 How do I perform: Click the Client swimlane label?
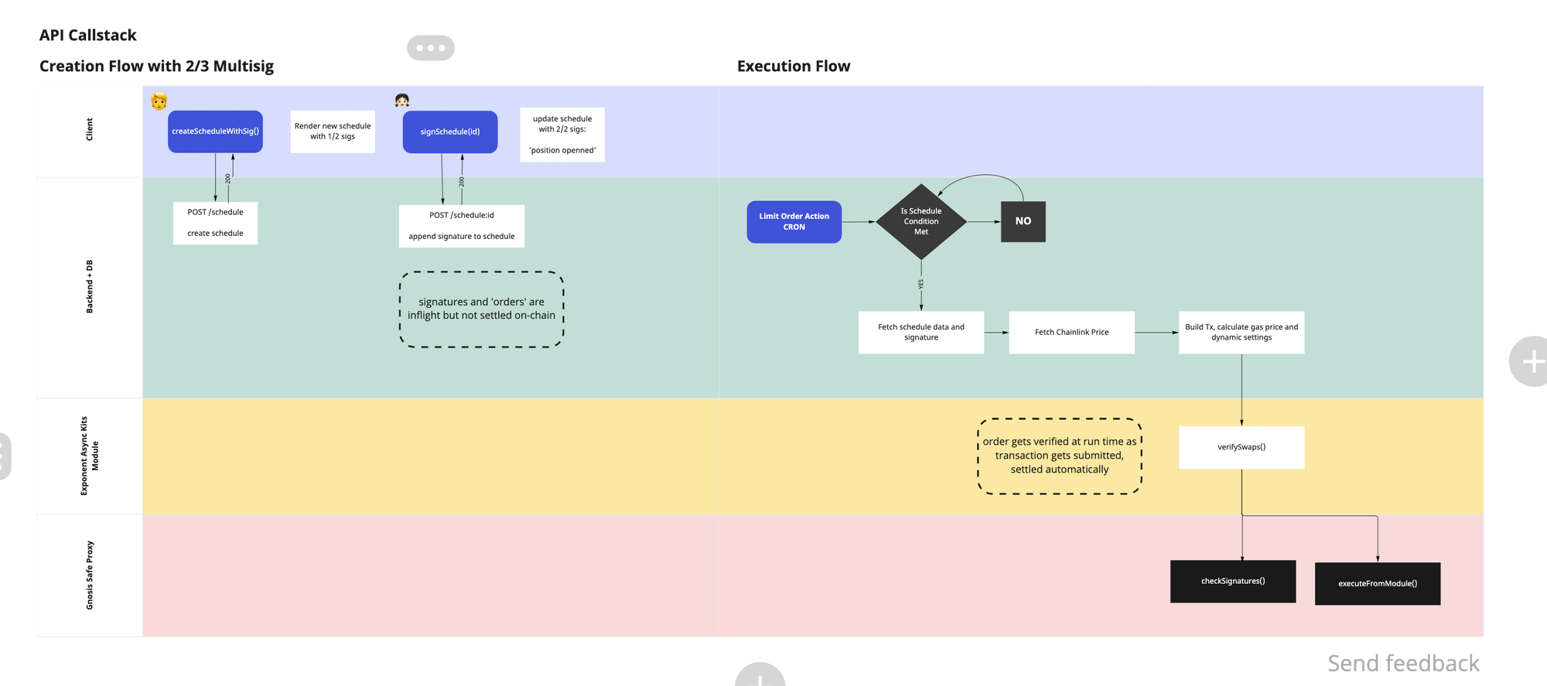point(89,130)
